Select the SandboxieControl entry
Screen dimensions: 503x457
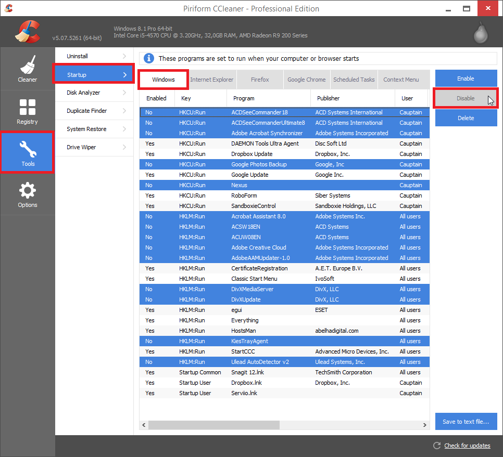point(284,206)
